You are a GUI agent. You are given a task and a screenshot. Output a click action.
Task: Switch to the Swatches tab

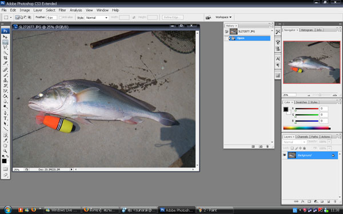coord(301,102)
